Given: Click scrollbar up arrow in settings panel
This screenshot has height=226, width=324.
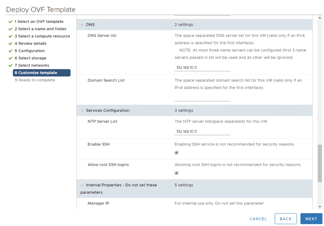Looking at the screenshot, I should (x=320, y=18).
